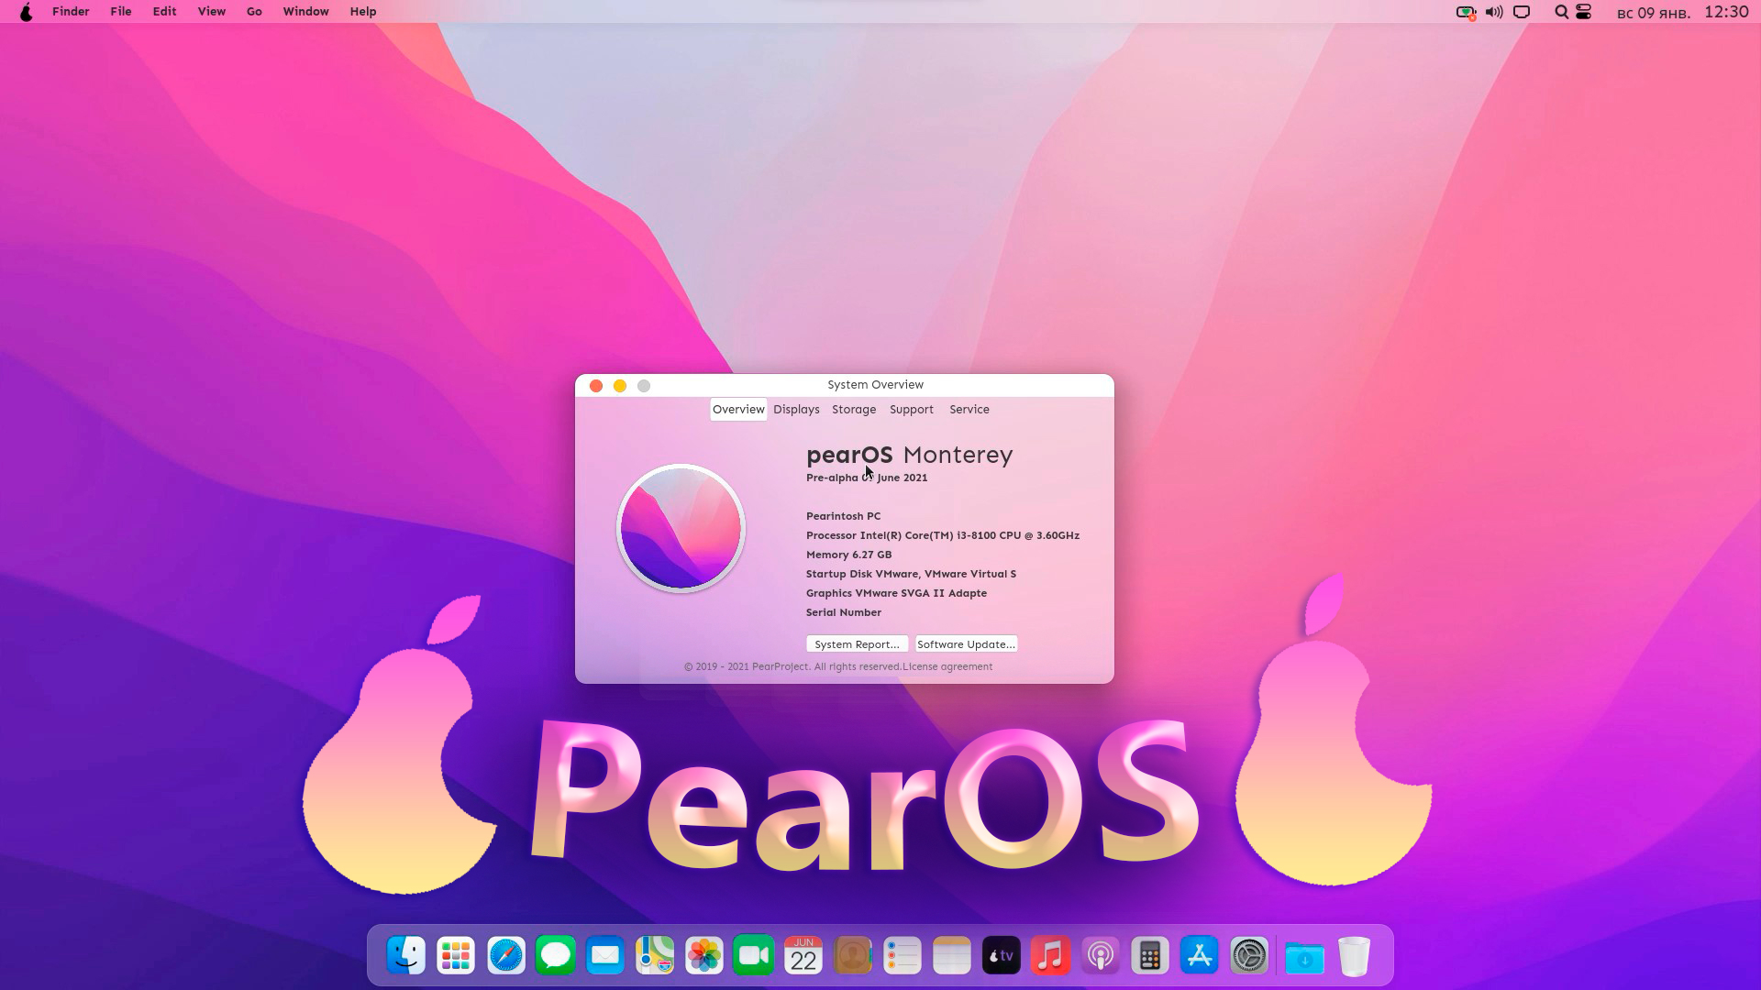Click the Processor Intel Core i3-8100 line
The height and width of the screenshot is (990, 1761).
[943, 535]
